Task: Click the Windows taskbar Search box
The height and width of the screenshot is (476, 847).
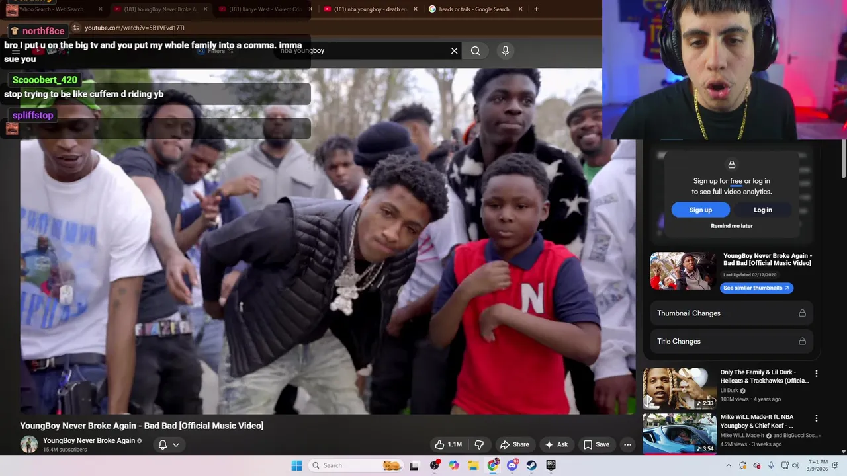Action: point(356,465)
